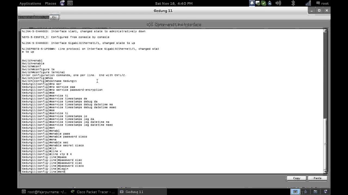Switch to the Config tab
Screen dimensions: 348x195
pos(42,17)
